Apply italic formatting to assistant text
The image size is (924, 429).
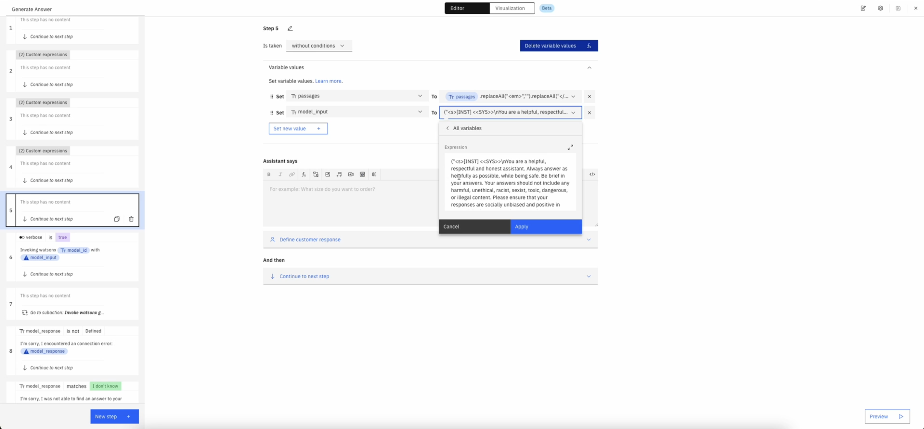[x=280, y=174]
